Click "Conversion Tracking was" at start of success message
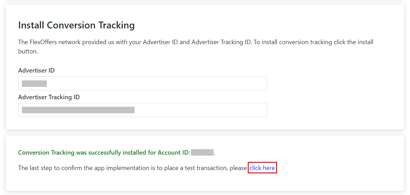The image size is (410, 195). click(46, 153)
